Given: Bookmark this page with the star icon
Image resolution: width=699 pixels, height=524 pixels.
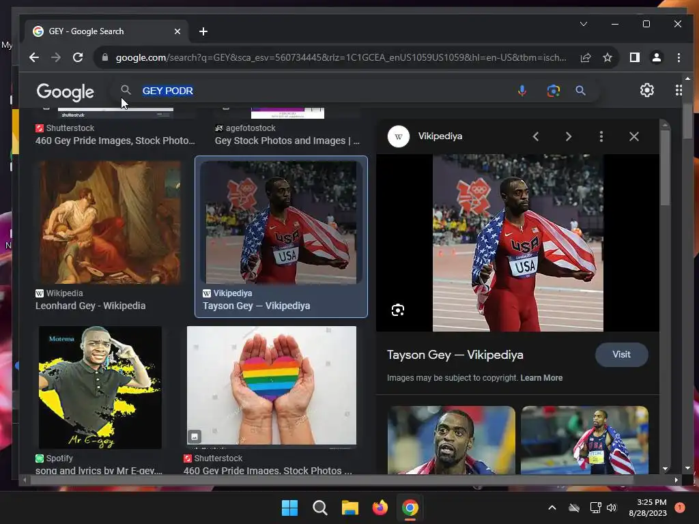Looking at the screenshot, I should [x=607, y=57].
